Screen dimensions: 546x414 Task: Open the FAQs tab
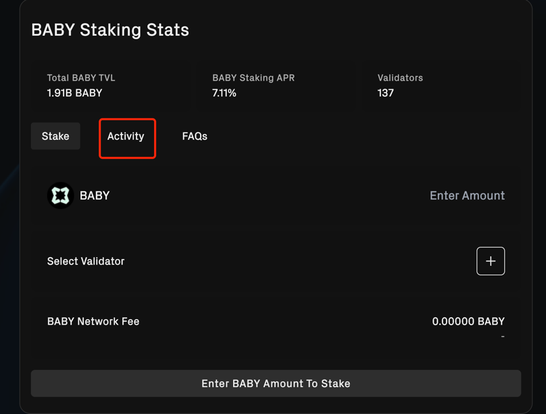[x=195, y=136]
